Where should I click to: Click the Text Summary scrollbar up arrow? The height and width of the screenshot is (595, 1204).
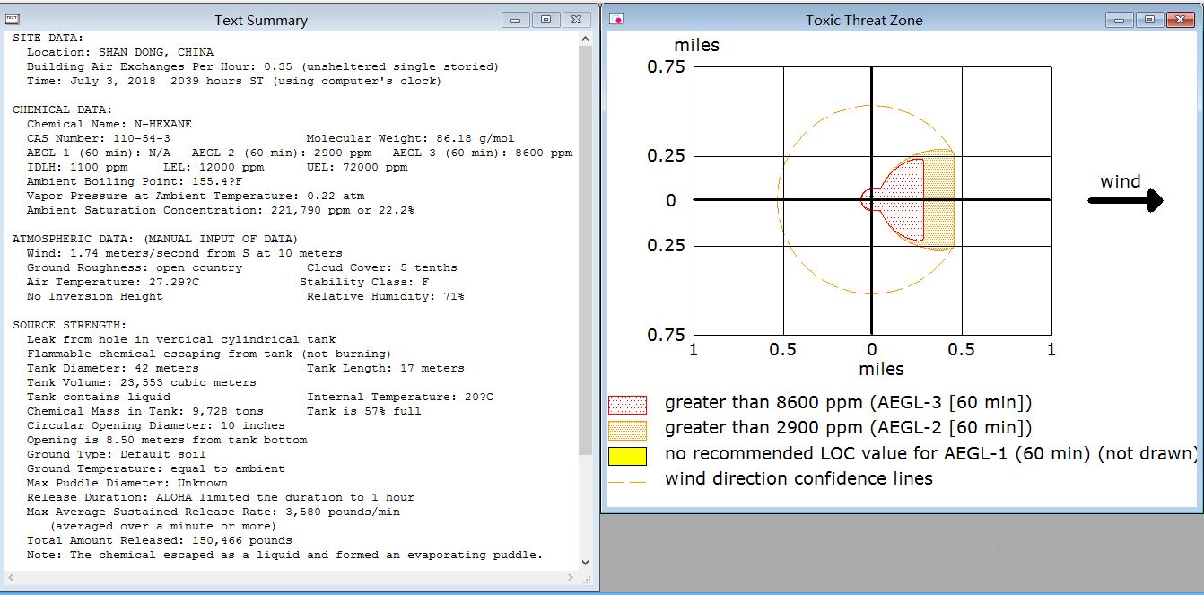(586, 39)
